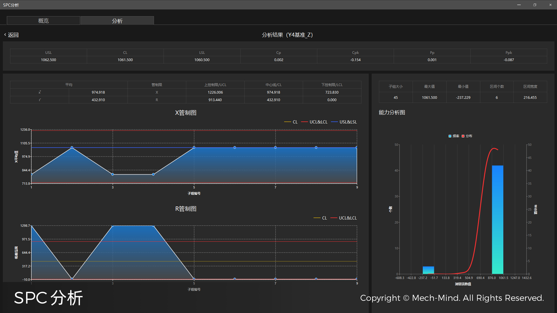Image resolution: width=557 pixels, height=313 pixels.
Task: Click the USL value 1062.500
Action: [48, 60]
